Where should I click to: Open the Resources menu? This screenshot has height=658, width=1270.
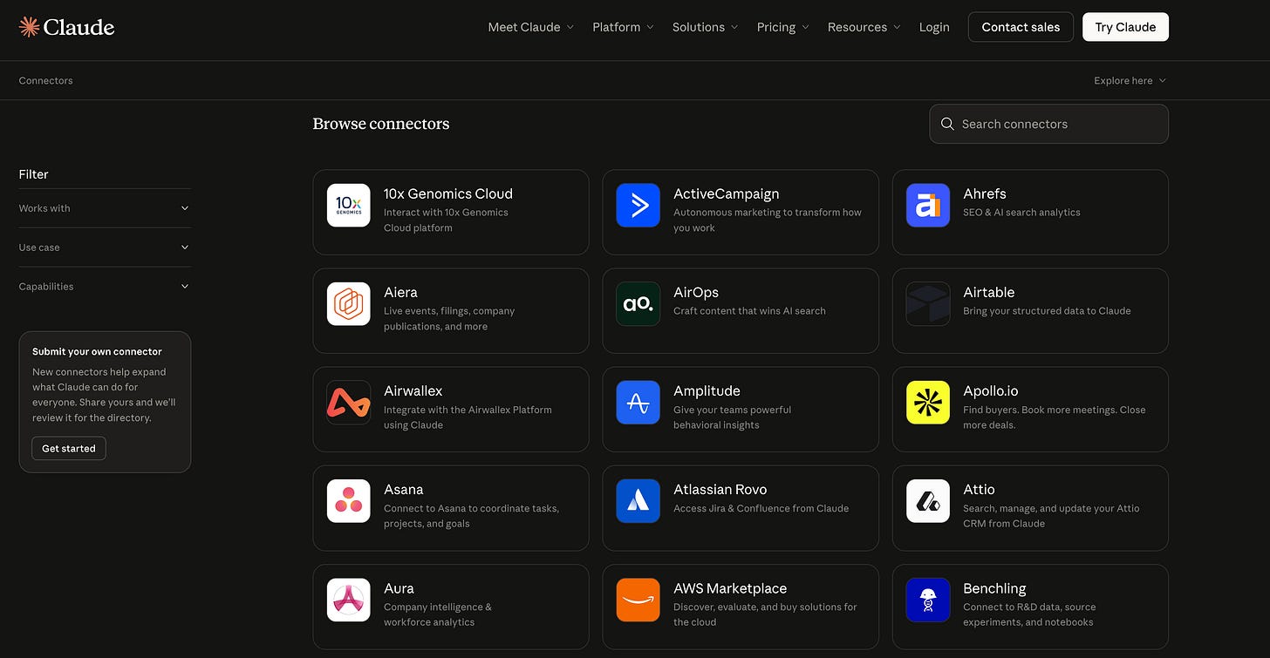pos(864,27)
